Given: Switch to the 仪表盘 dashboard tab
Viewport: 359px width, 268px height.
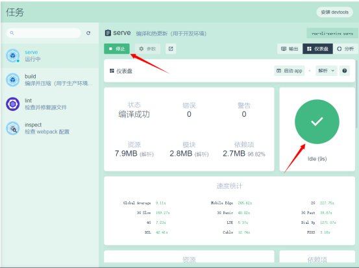Looking at the screenshot, I should (318, 49).
